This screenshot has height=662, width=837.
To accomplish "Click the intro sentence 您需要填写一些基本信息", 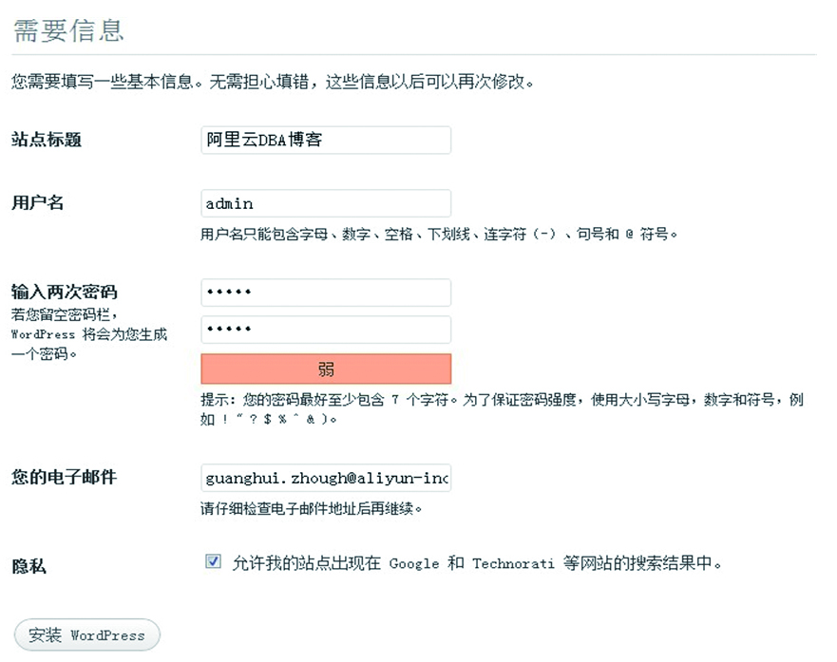I will [x=273, y=82].
